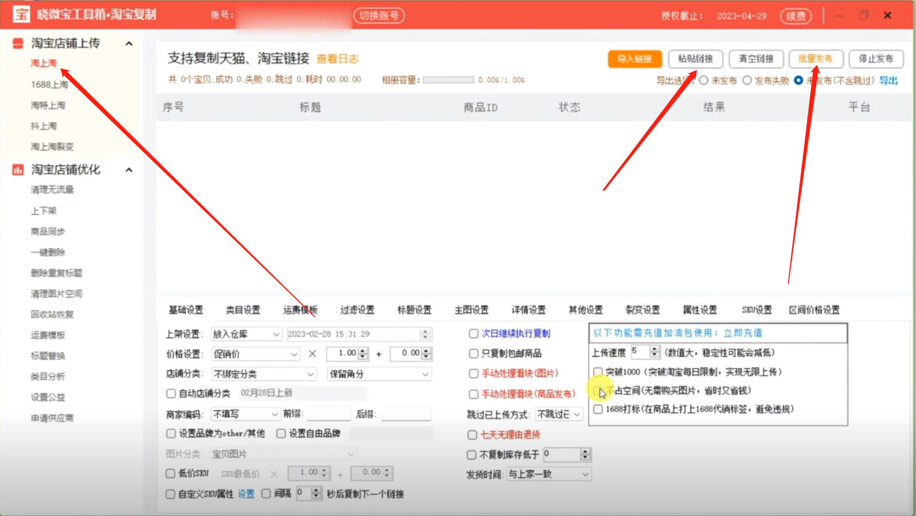Viewport: 916px width, 516px height.
Task: Click the 粘贴链接 button
Action: pyautogui.click(x=696, y=59)
